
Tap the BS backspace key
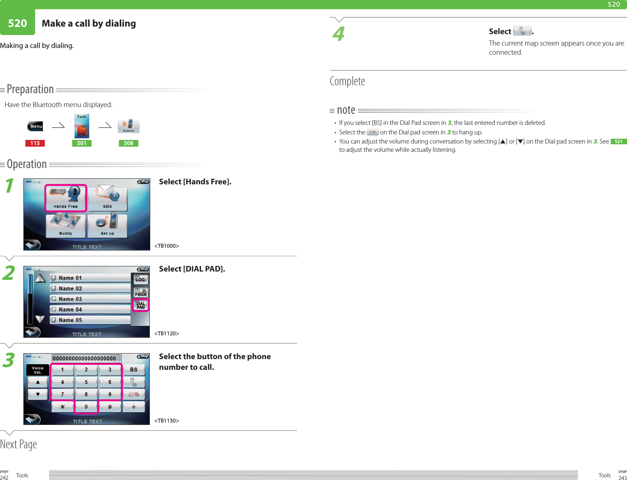click(x=134, y=369)
